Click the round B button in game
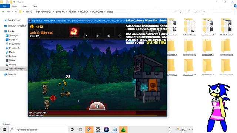Viewport: 237px width, 133px height. pyautogui.click(x=97, y=106)
